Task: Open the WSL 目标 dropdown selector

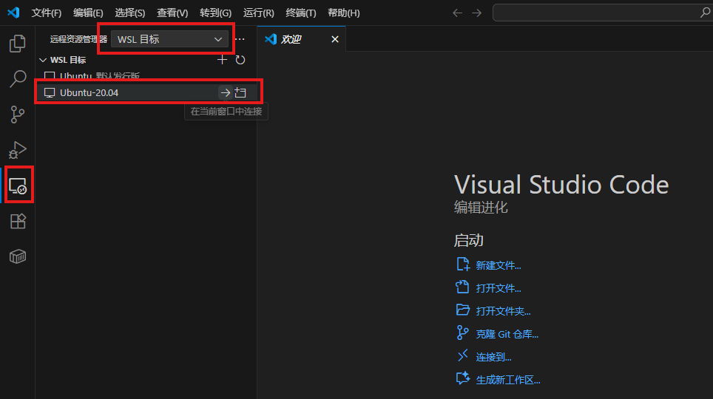Action: [169, 39]
